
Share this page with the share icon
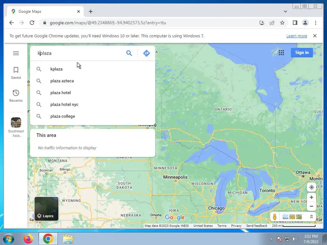[272, 23]
